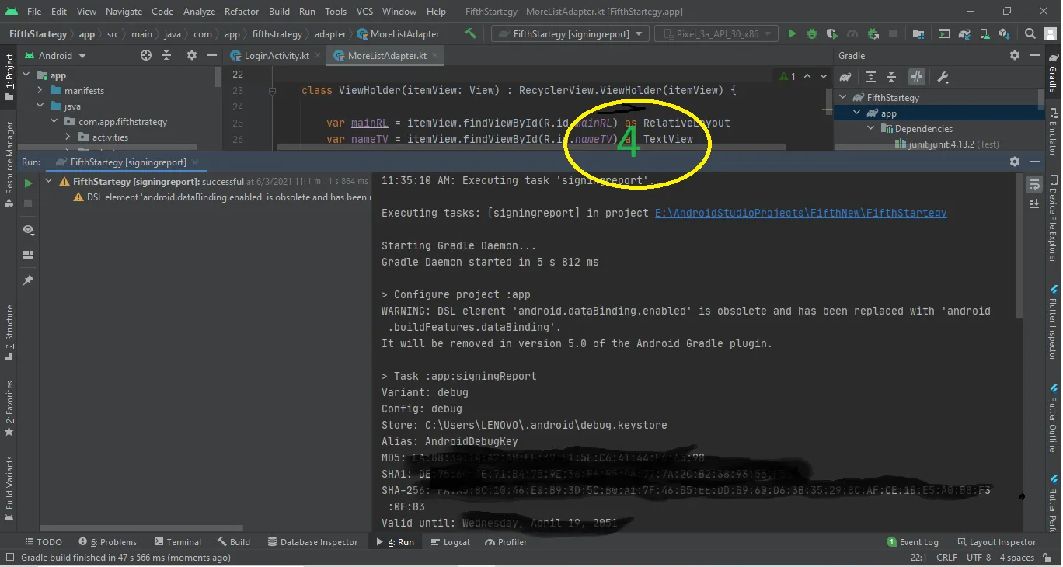The height and width of the screenshot is (567, 1063).
Task: Collapse all in the Project panel toolbar
Action: coord(166,55)
